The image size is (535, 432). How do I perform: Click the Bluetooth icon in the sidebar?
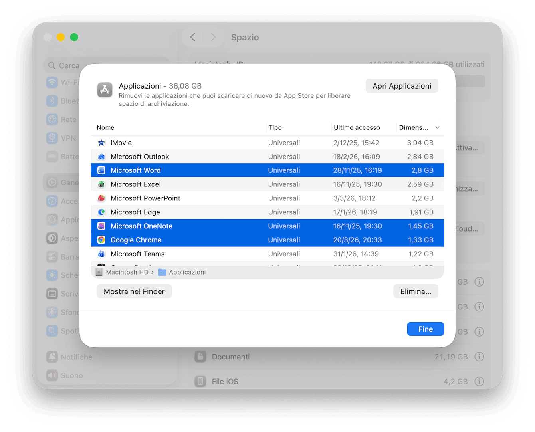click(52, 101)
